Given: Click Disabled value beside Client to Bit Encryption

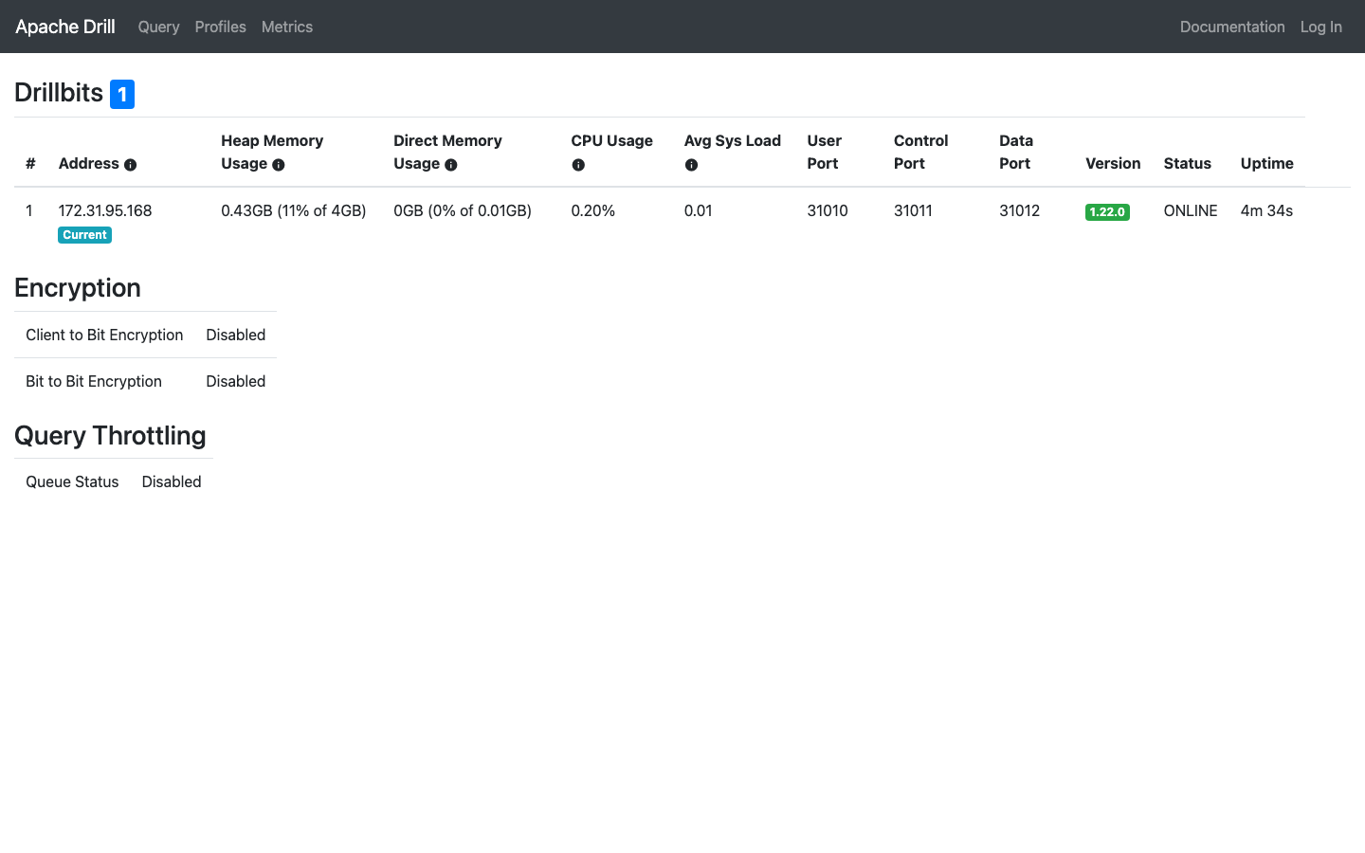Looking at the screenshot, I should coord(235,335).
